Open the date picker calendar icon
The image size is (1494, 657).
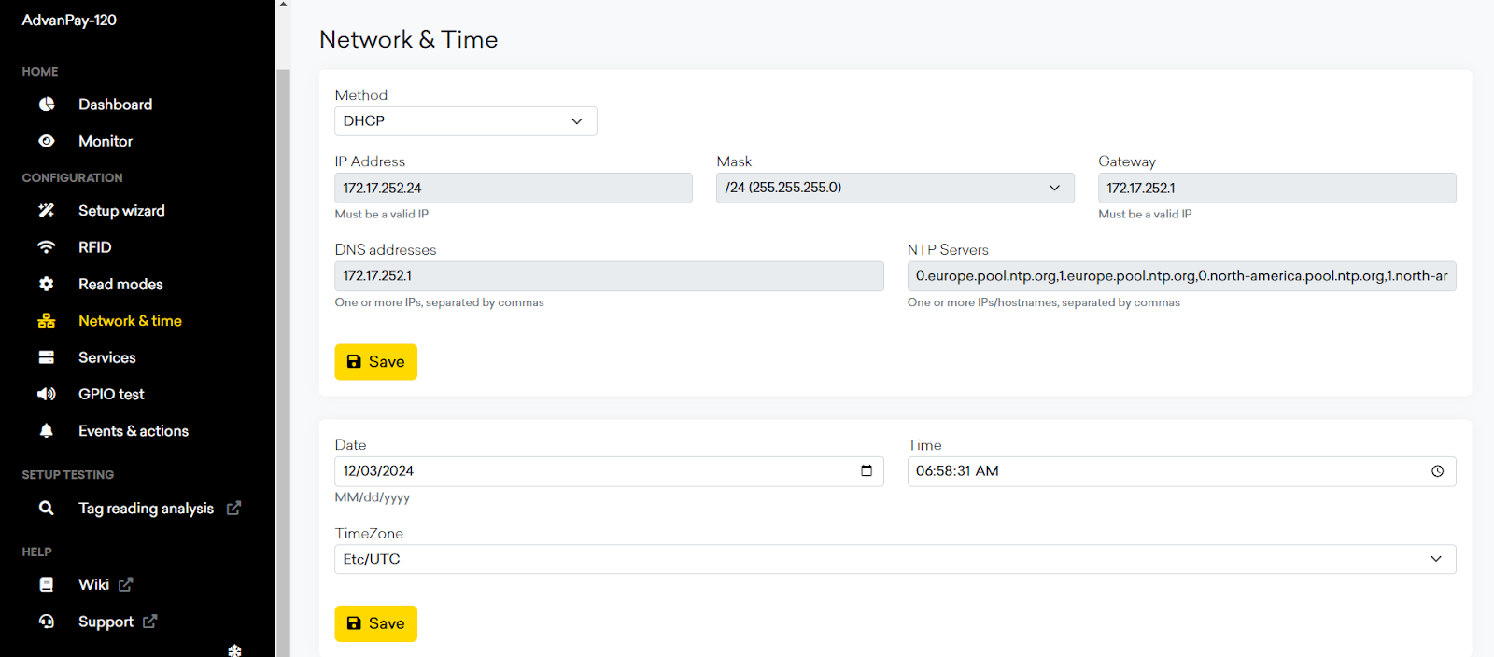tap(866, 471)
